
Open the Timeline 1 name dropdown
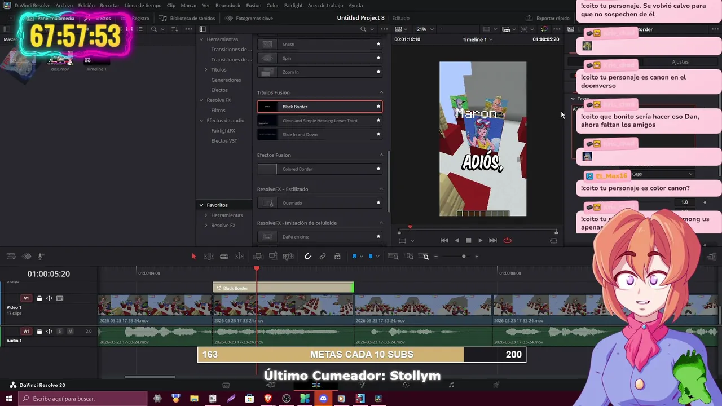(x=477, y=39)
